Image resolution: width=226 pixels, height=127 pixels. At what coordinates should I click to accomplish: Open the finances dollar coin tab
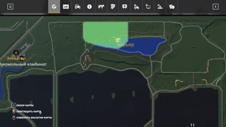(89, 7)
